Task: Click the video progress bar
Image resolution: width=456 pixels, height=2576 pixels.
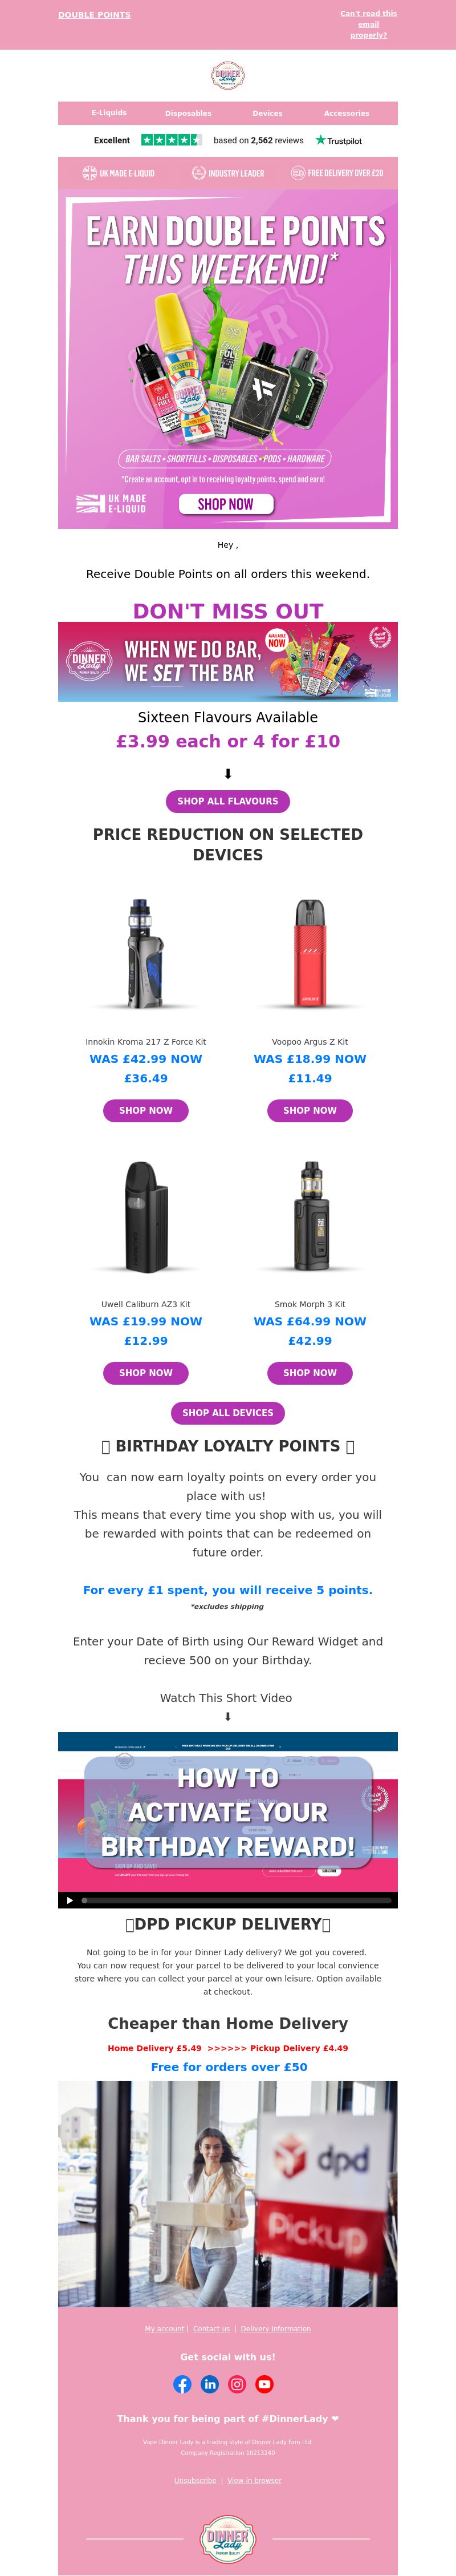Action: coord(236,1900)
